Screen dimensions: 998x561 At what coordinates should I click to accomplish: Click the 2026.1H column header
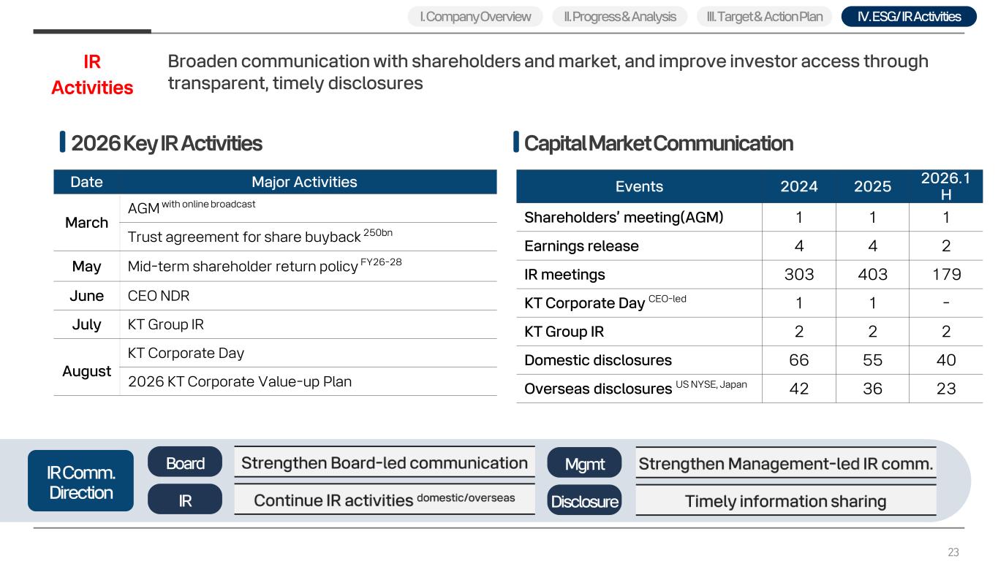point(946,186)
